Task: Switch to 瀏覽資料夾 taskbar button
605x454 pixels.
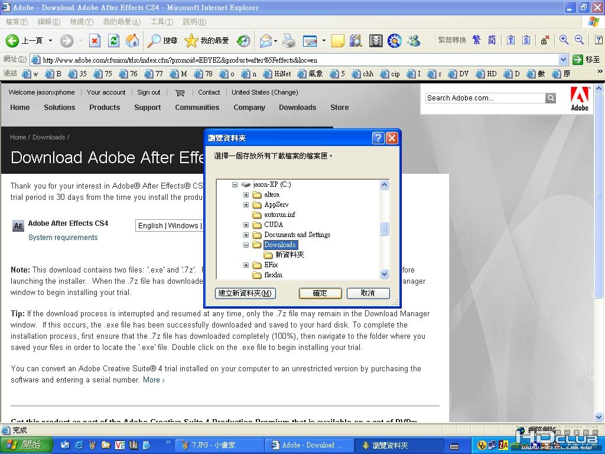Action: pyautogui.click(x=398, y=445)
